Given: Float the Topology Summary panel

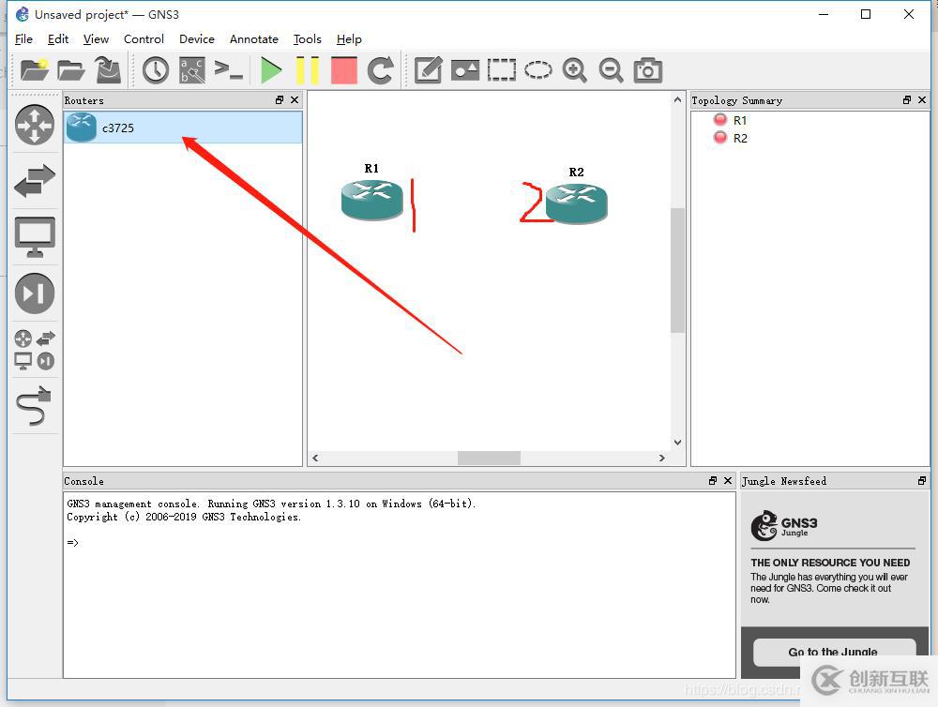Looking at the screenshot, I should pyautogui.click(x=907, y=100).
